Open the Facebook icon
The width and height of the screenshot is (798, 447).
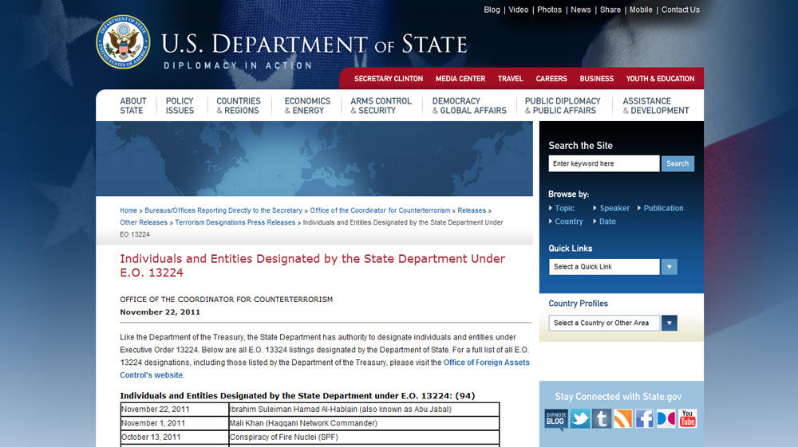tap(644, 419)
